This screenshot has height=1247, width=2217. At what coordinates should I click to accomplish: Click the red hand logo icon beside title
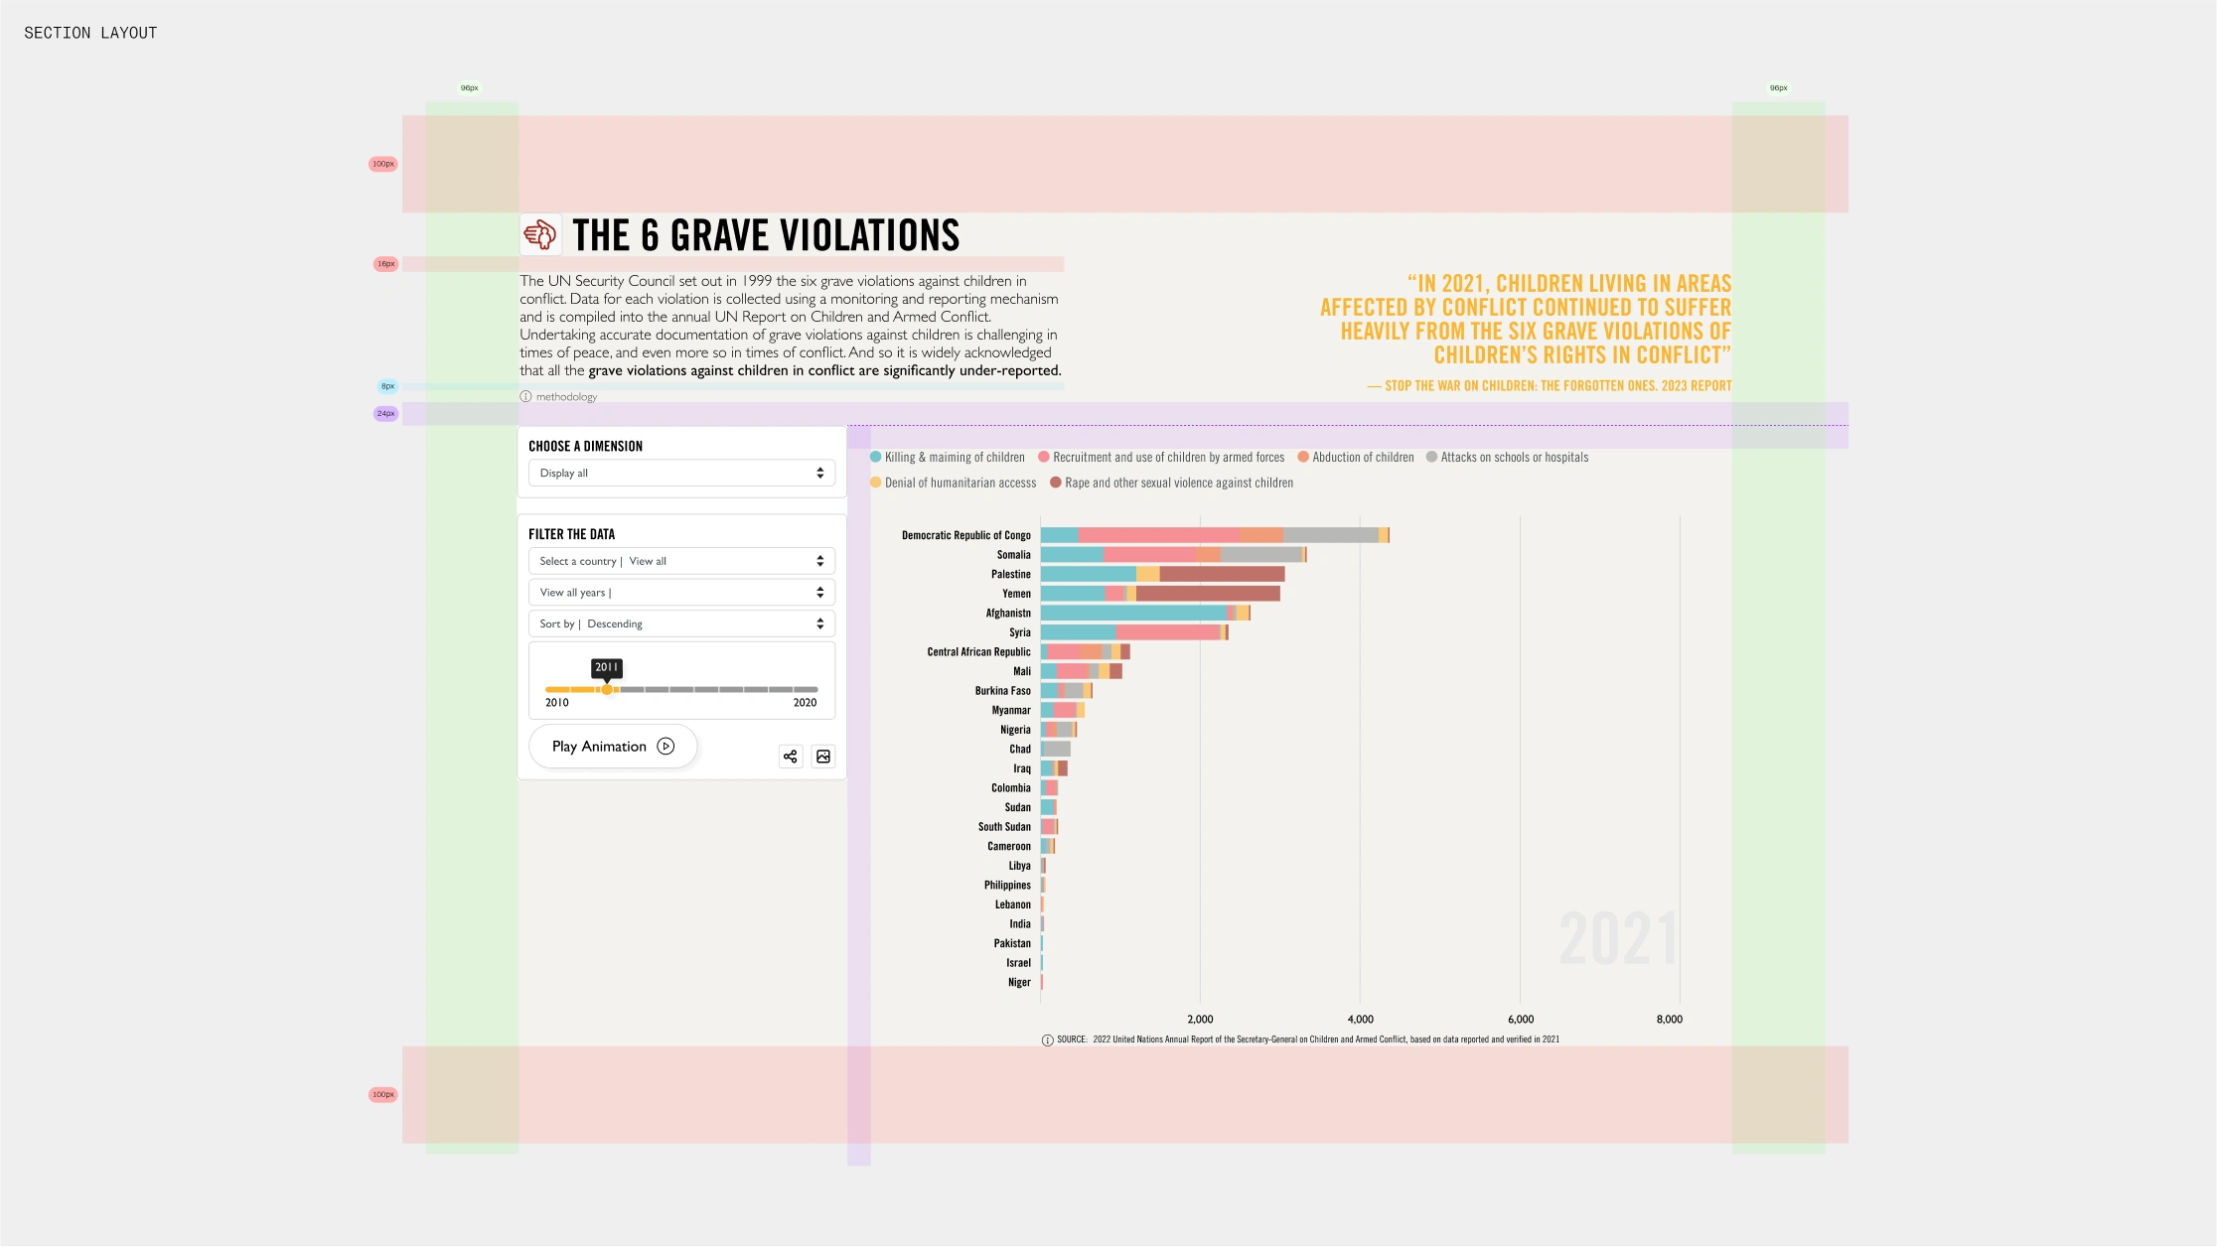(x=540, y=235)
